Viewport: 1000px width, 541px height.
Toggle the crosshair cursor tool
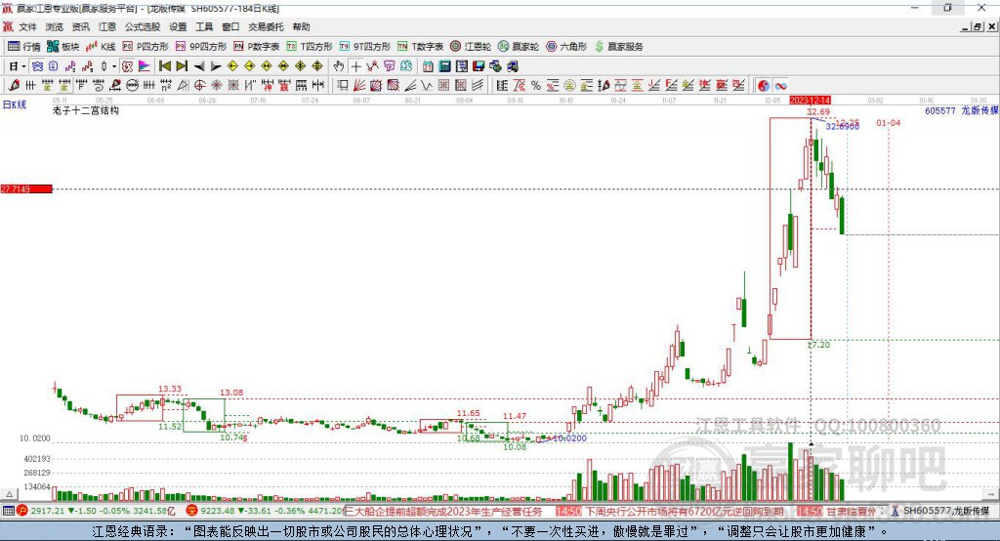point(355,66)
